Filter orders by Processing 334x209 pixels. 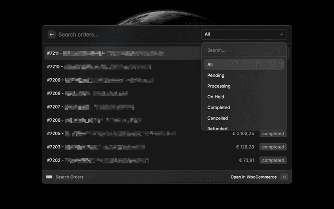pyautogui.click(x=244, y=86)
